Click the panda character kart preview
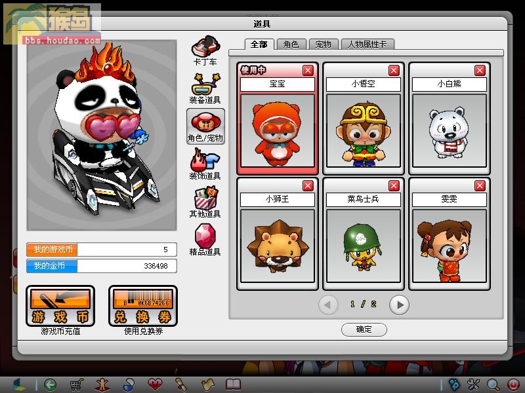Viewport: 525px width, 393px height. pyautogui.click(x=102, y=135)
